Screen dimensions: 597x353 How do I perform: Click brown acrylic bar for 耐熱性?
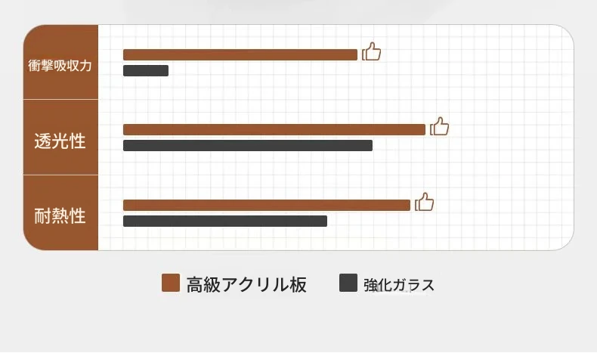click(267, 205)
